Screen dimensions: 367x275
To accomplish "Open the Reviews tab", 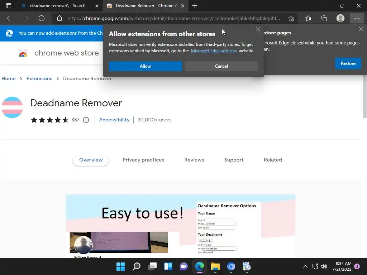I will tap(194, 160).
